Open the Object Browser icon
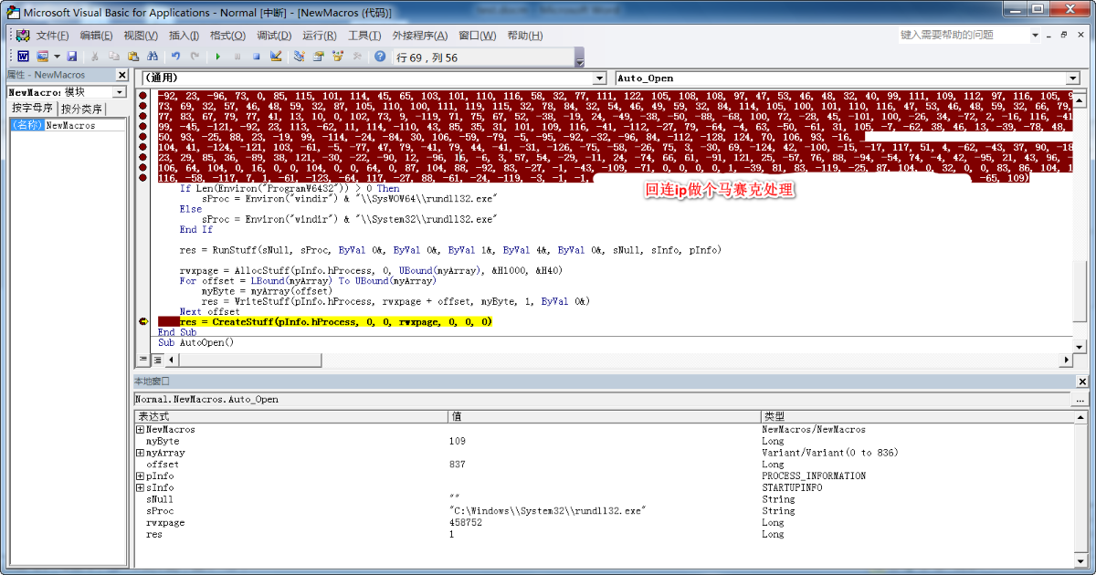Viewport: 1096px width, 575px height. point(338,57)
